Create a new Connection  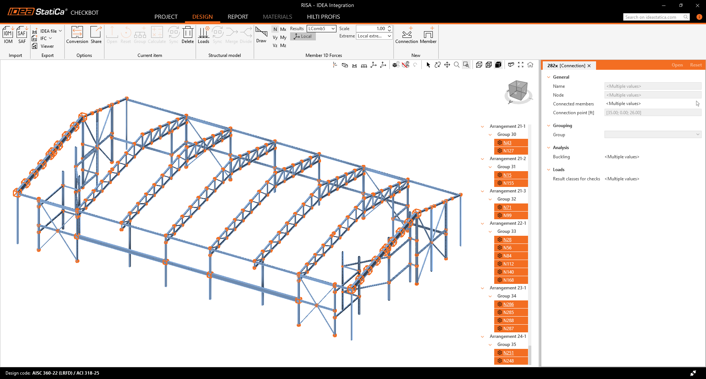pyautogui.click(x=407, y=35)
